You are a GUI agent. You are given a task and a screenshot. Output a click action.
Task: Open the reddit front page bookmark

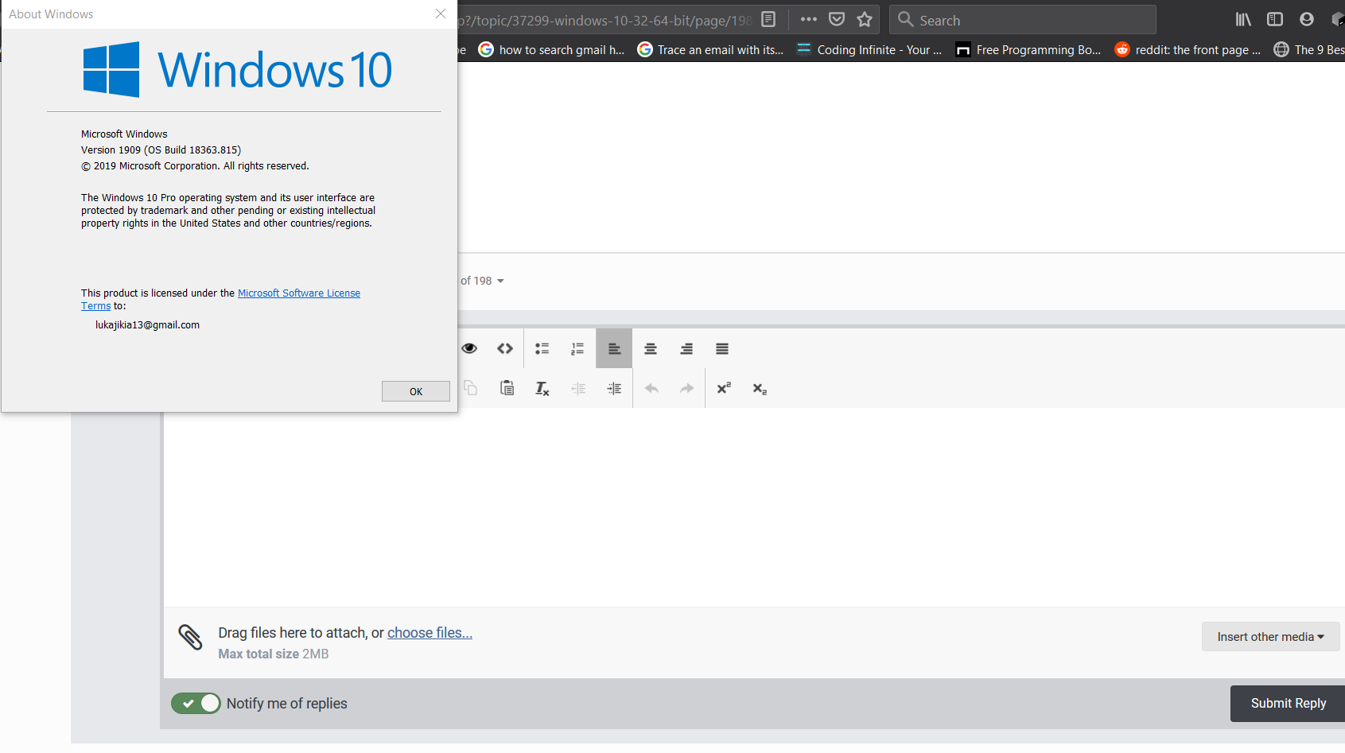point(1188,49)
